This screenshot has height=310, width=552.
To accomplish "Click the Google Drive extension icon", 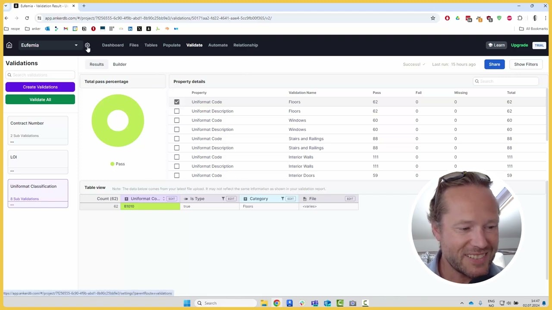I will (458, 18).
